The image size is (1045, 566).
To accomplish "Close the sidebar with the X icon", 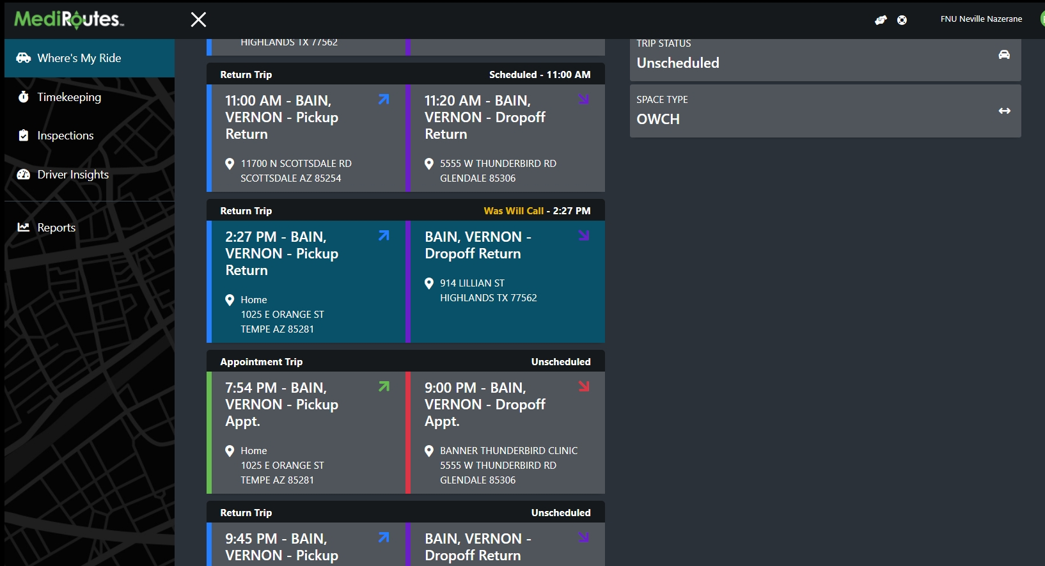I will click(x=198, y=20).
